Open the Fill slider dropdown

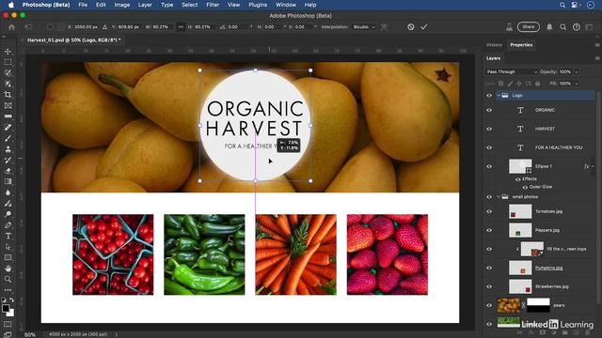pyautogui.click(x=577, y=84)
